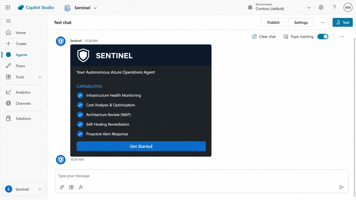Image resolution: width=356 pixels, height=200 pixels.
Task: Click the environment globe icon
Action: [250, 7]
